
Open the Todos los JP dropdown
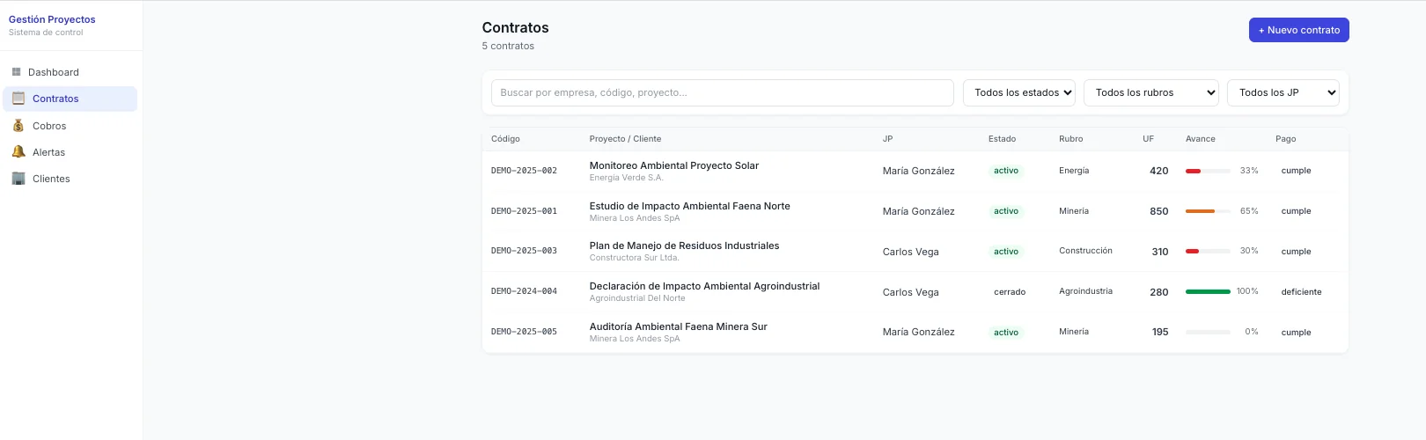tap(1283, 92)
